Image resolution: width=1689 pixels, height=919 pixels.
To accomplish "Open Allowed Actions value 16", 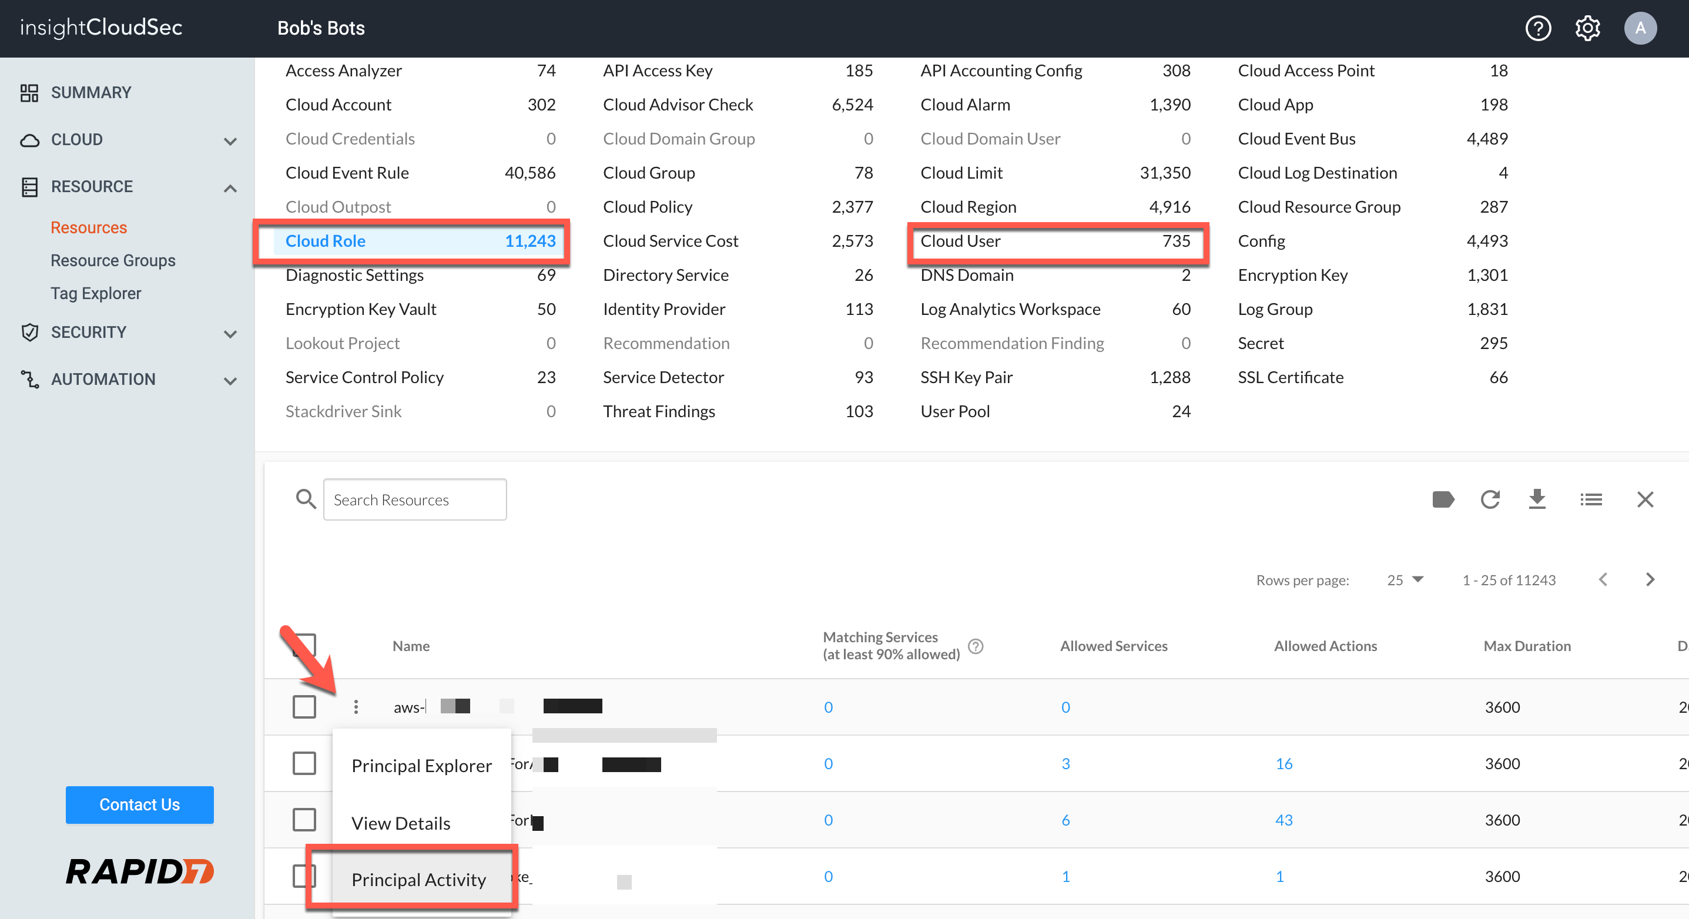I will pyautogui.click(x=1284, y=764).
